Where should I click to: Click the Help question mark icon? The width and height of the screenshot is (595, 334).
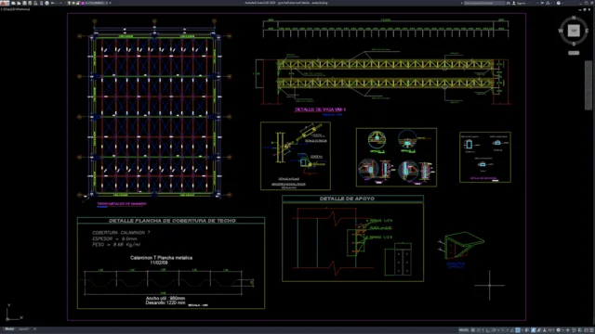click(559, 3)
